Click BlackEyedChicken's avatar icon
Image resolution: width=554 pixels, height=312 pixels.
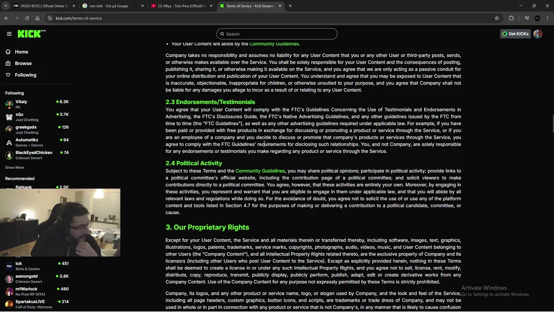click(9, 155)
